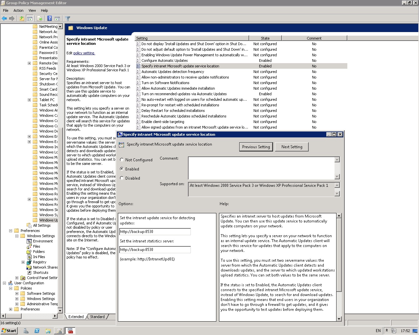This screenshot has width=419, height=335.
Task: Select the Disabled radio button
Action: (x=122, y=178)
